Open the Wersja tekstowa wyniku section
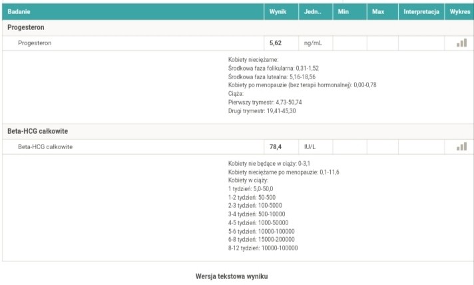This screenshot has height=285, width=474. 232,276
